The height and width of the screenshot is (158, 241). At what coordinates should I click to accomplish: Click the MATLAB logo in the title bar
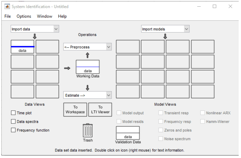pyautogui.click(x=7, y=7)
